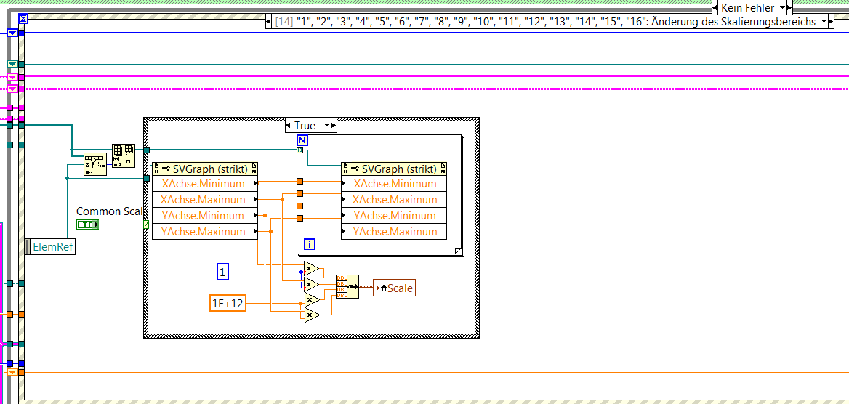Click the upper teal tunnel on the True case border
Screen dimensions: 849x404
(147, 150)
